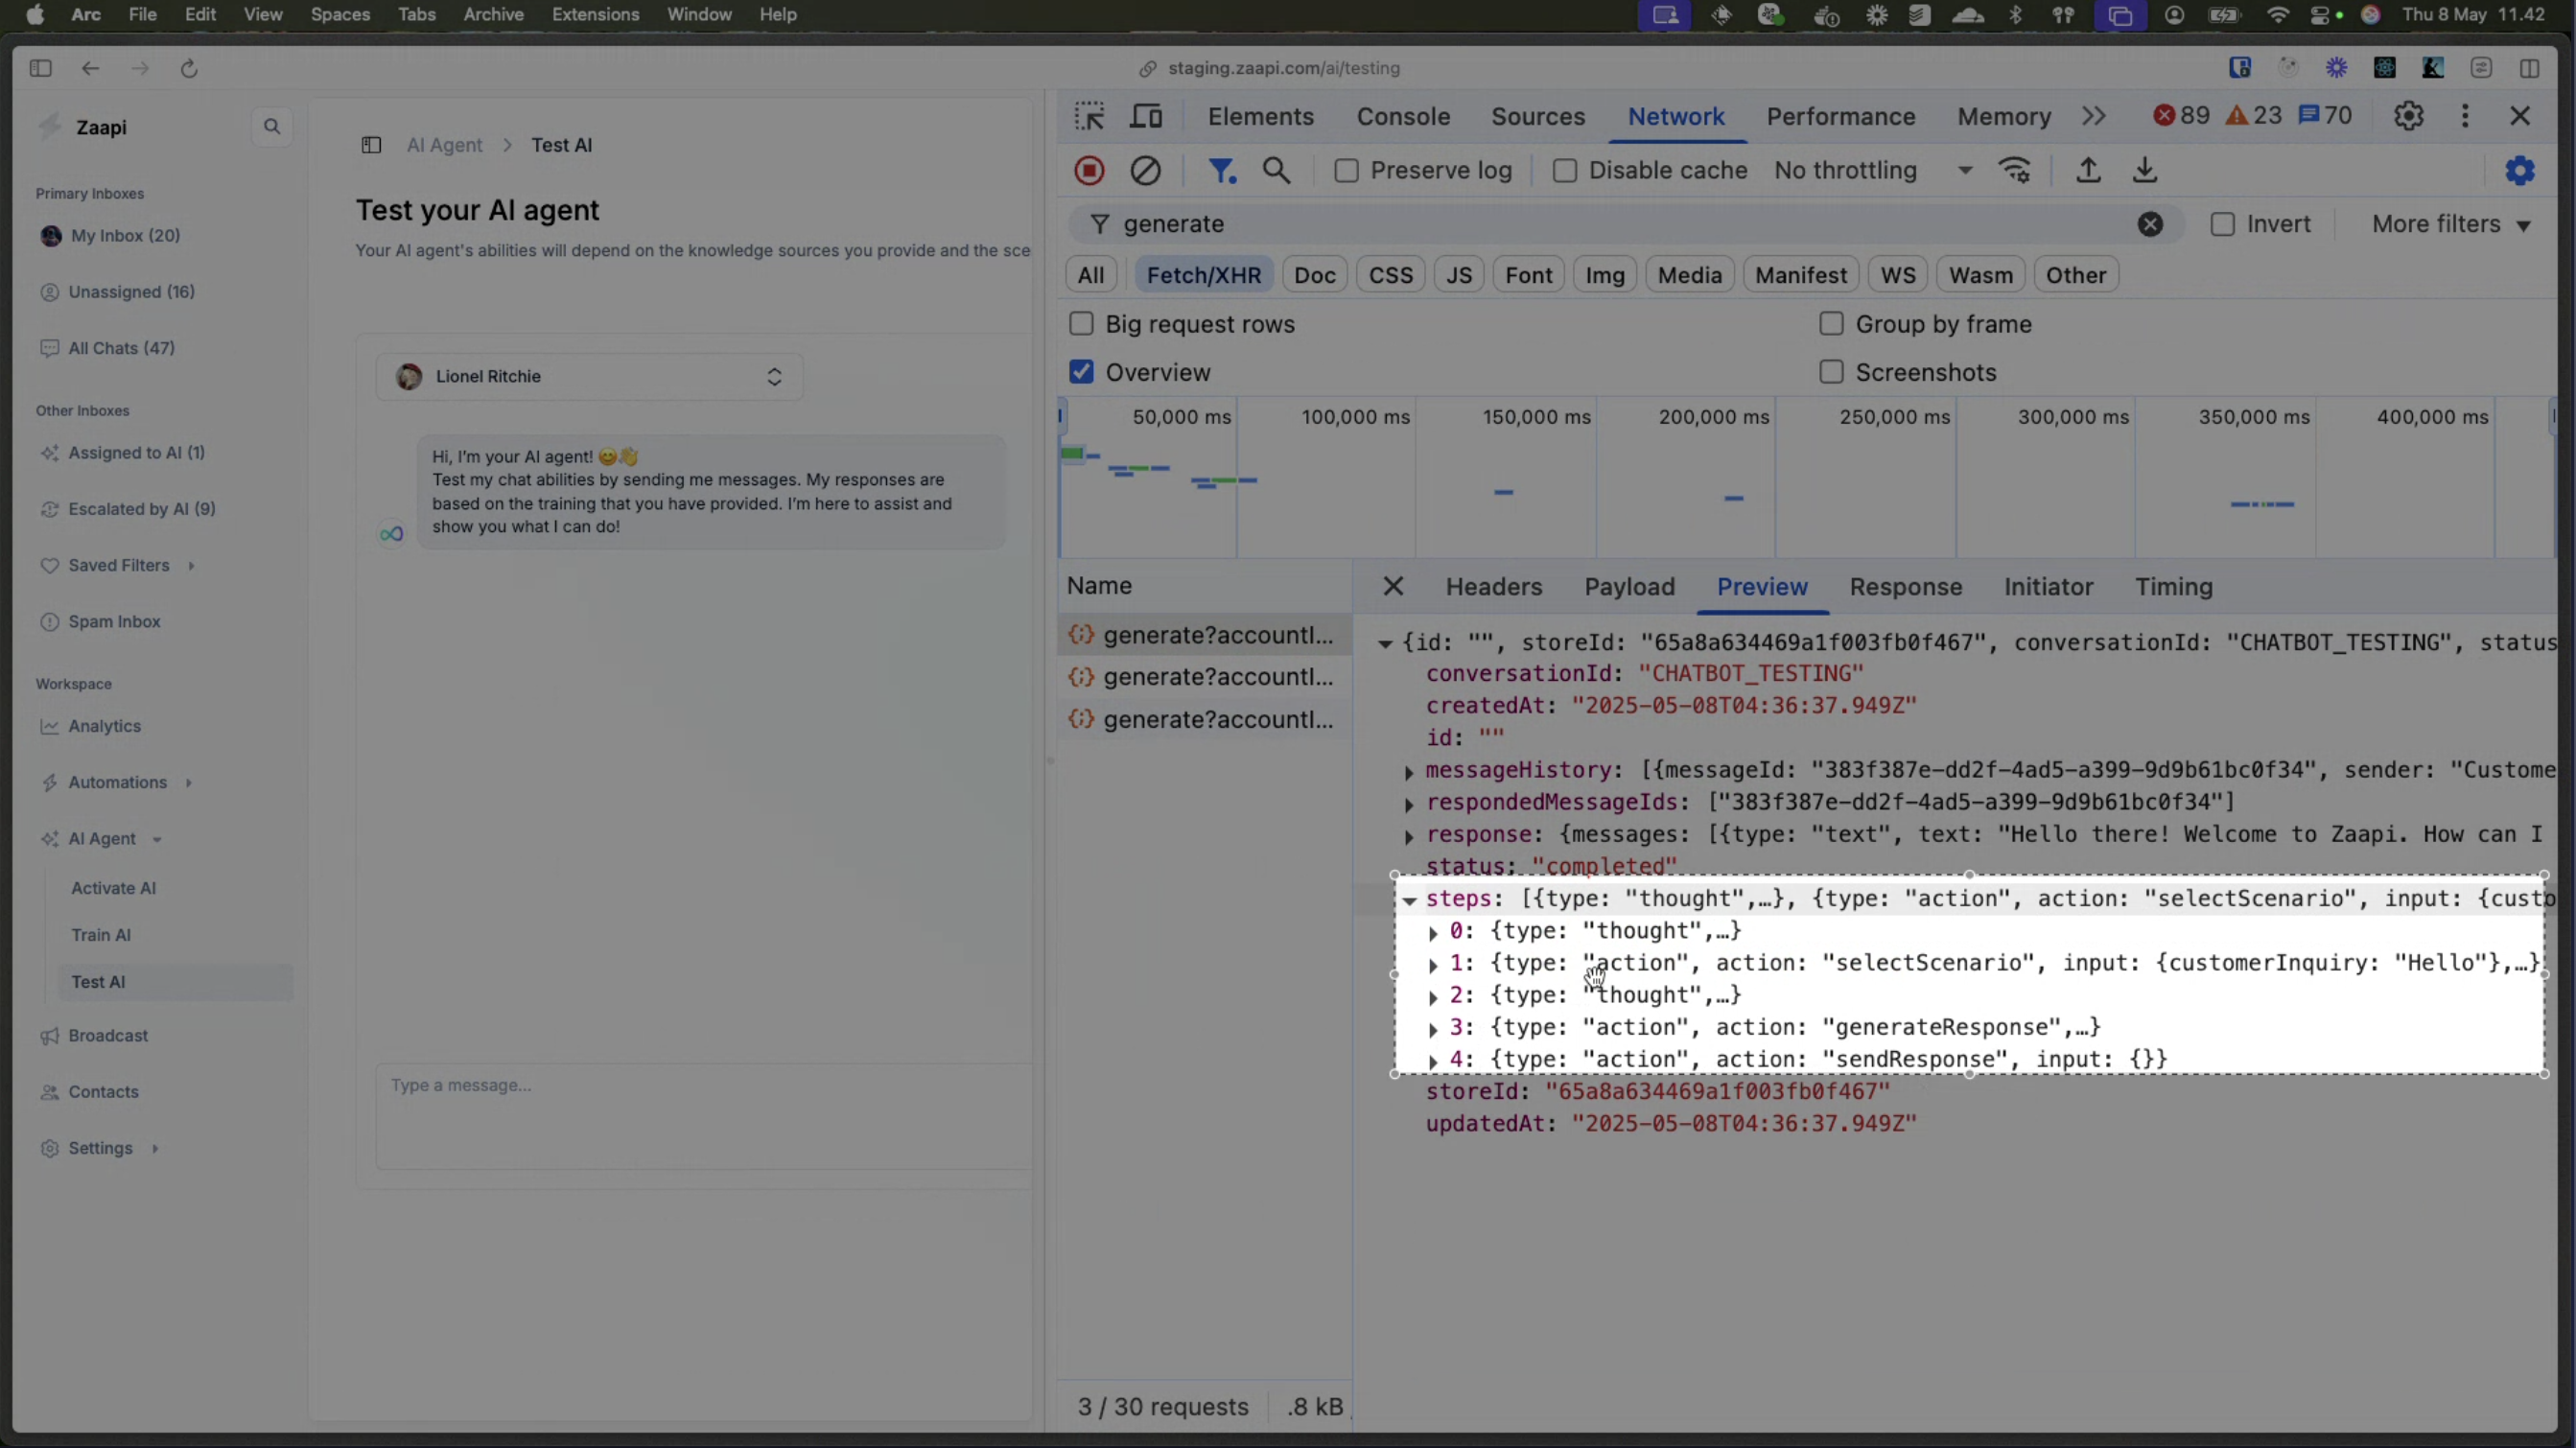Enable Preserve log checkbox
This screenshot has width=2576, height=1448.
(x=1346, y=171)
